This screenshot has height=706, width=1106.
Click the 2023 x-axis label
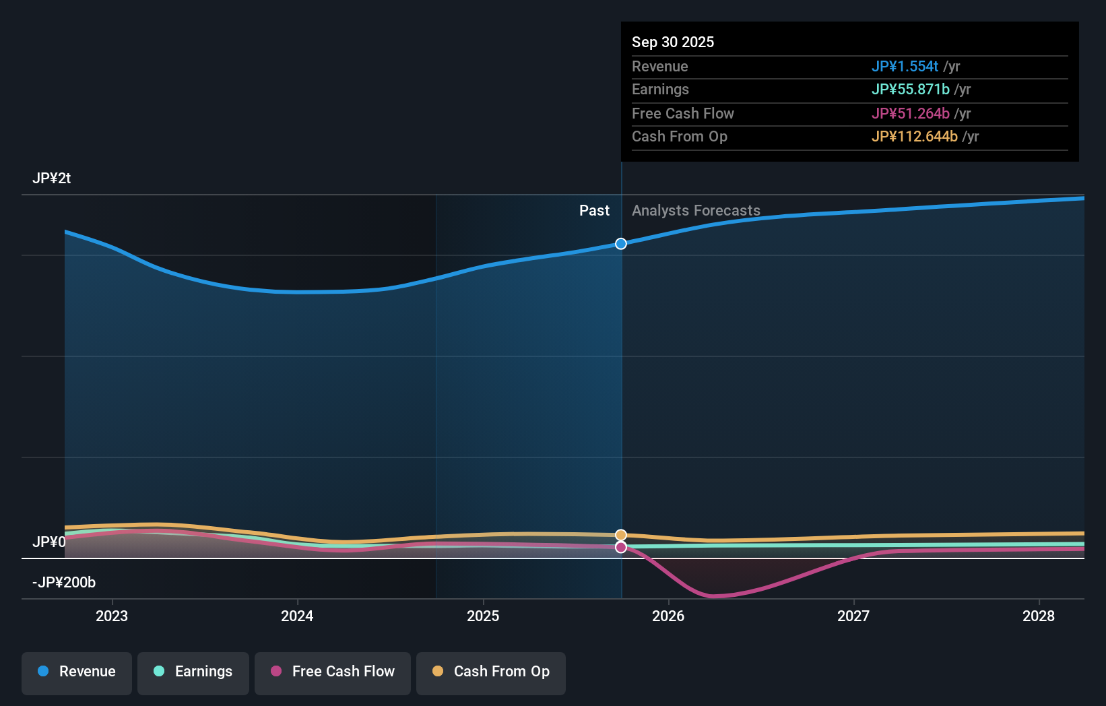(x=112, y=616)
